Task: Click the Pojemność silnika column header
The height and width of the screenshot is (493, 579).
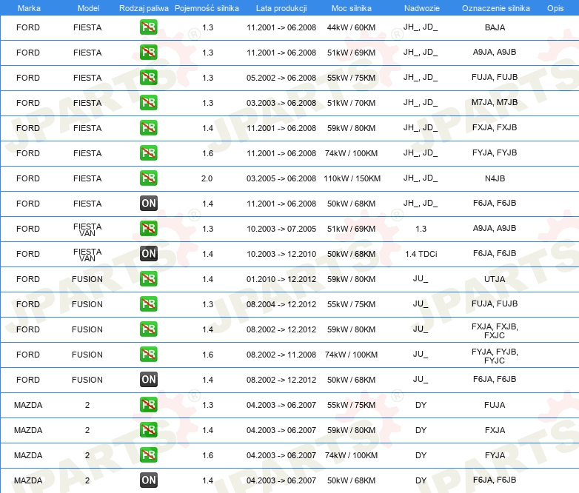Action: tap(207, 8)
